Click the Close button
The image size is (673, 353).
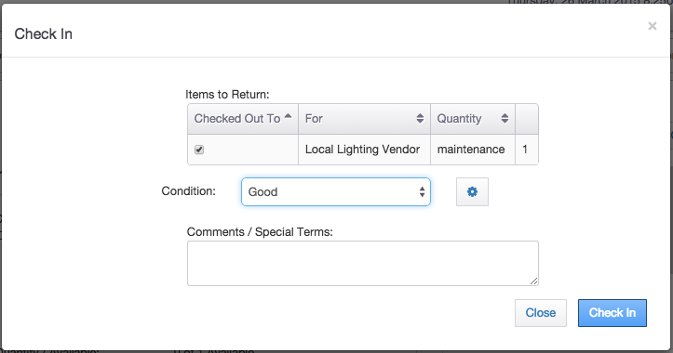pyautogui.click(x=541, y=313)
